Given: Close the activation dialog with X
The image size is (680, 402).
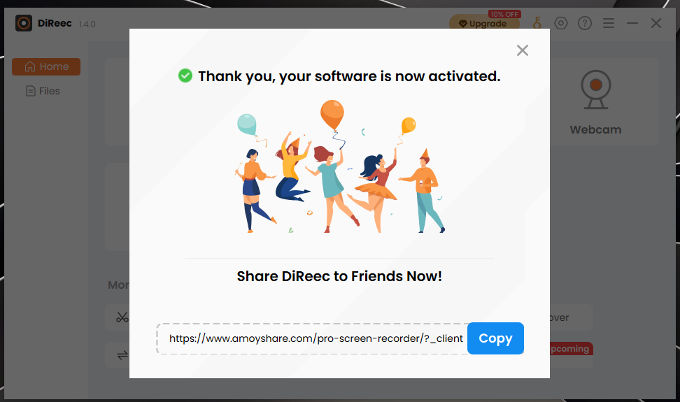Looking at the screenshot, I should pyautogui.click(x=522, y=50).
